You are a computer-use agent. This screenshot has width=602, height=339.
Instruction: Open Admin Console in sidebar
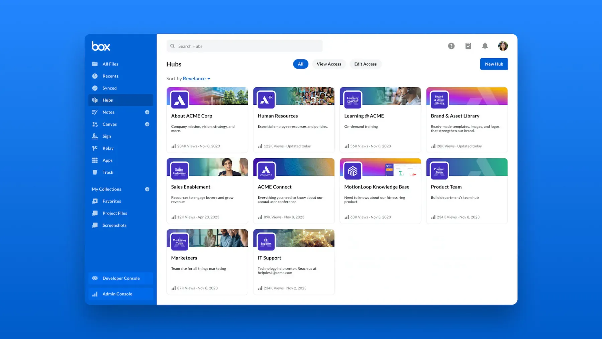[117, 294]
